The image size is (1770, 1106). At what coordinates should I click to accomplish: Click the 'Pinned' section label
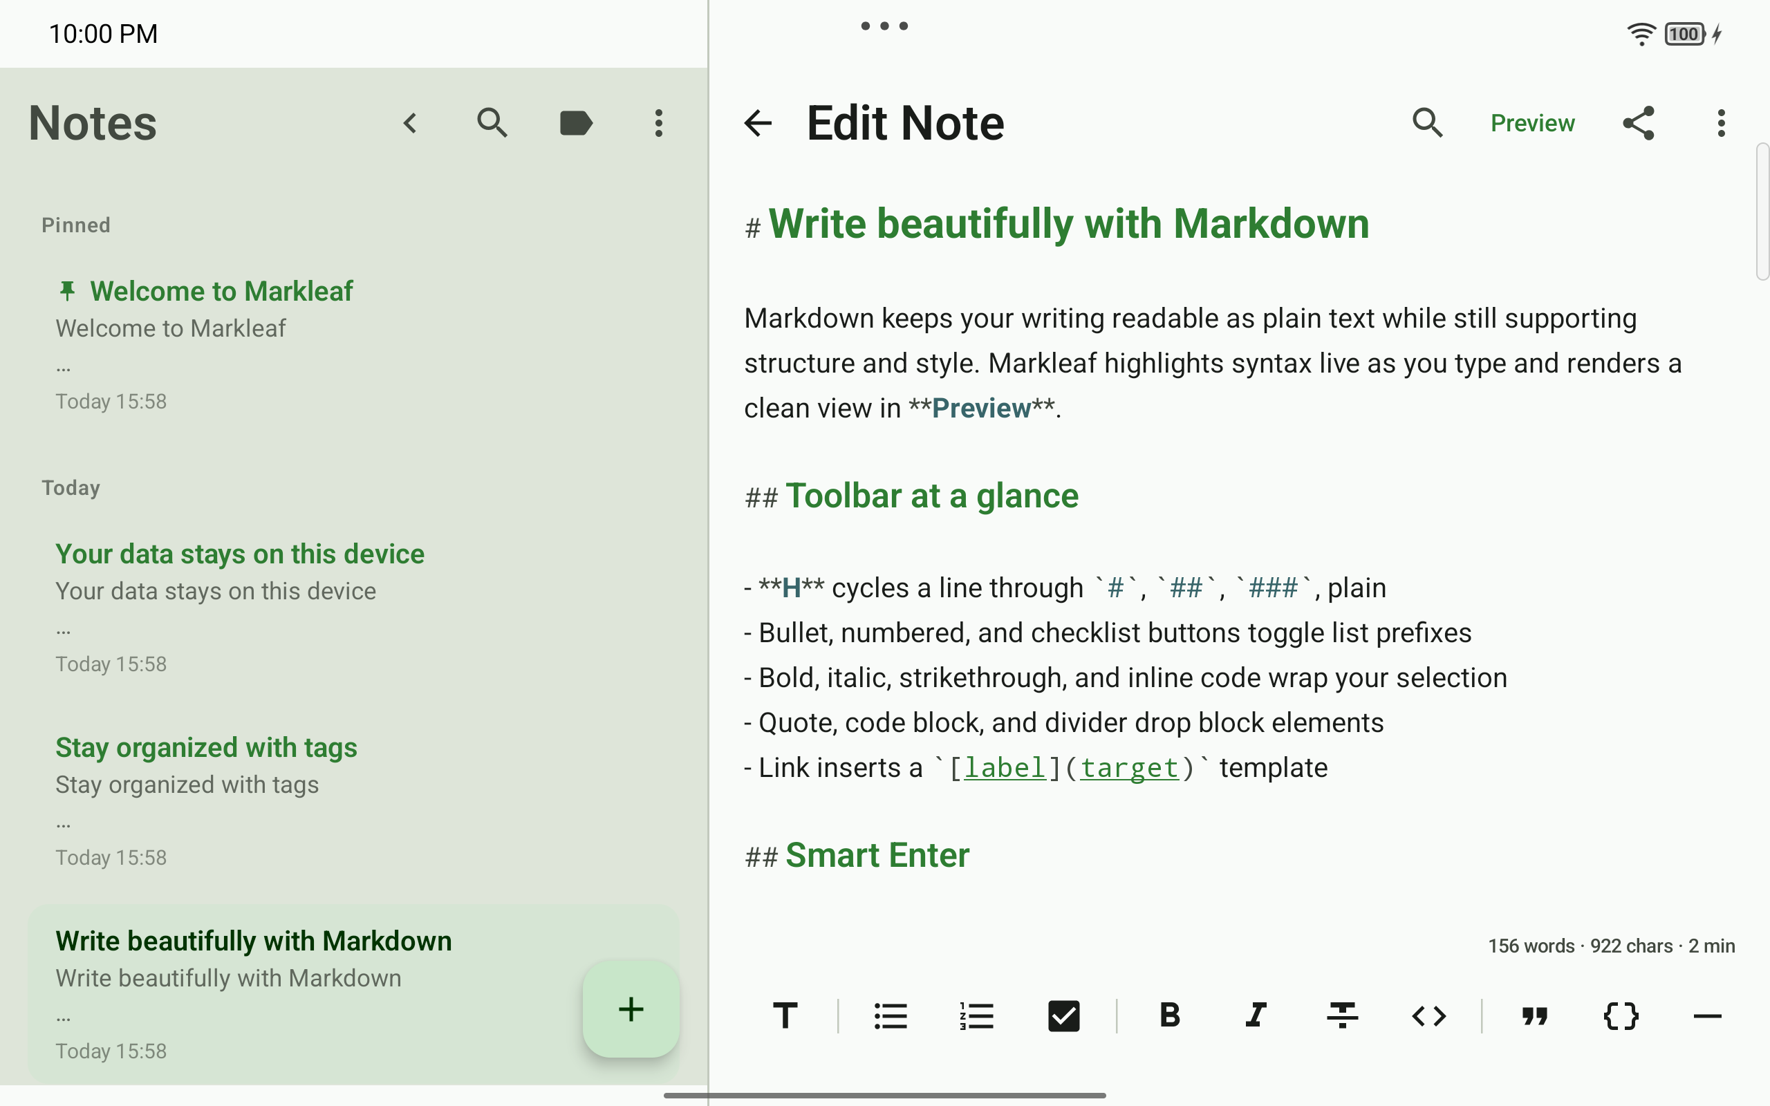(76, 225)
